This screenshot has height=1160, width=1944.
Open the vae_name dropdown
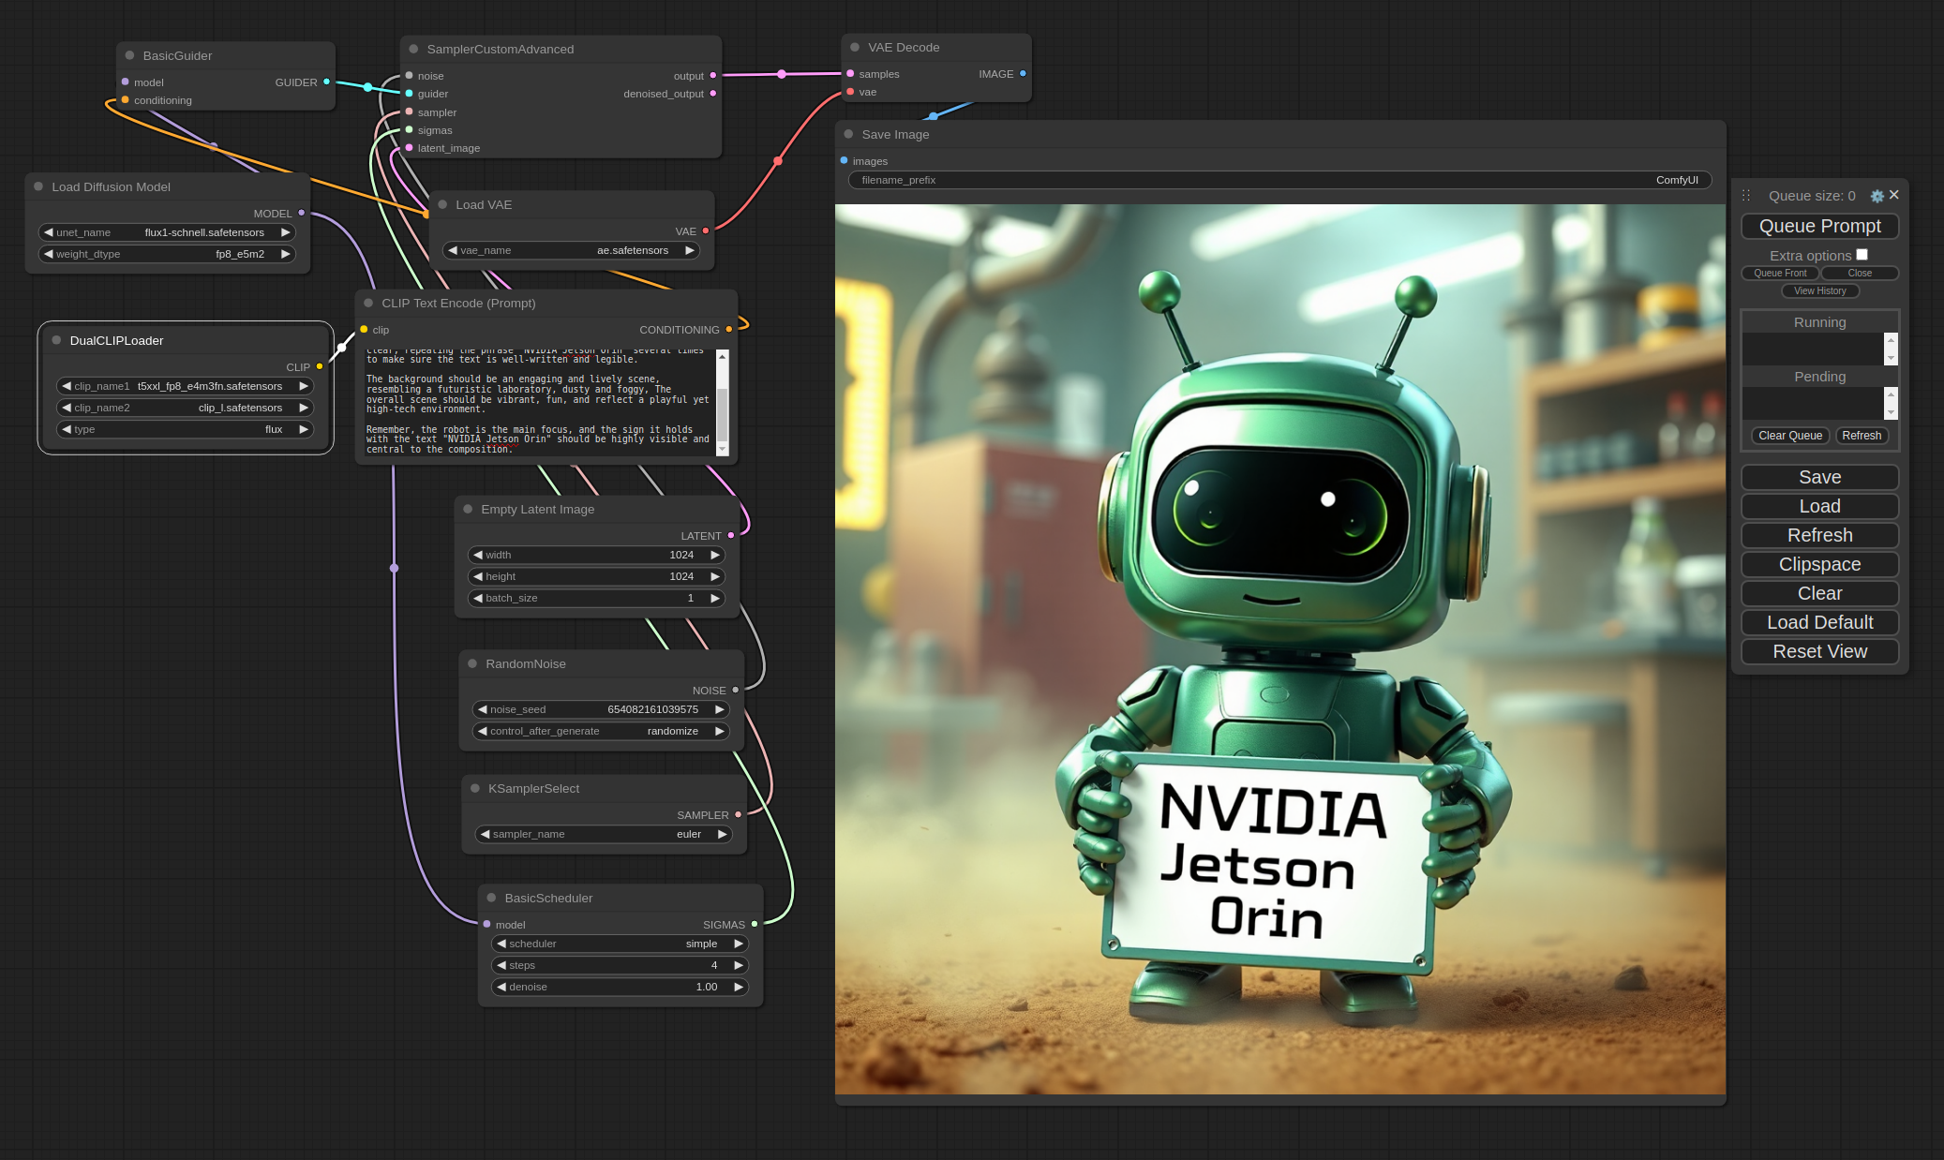coord(571,250)
